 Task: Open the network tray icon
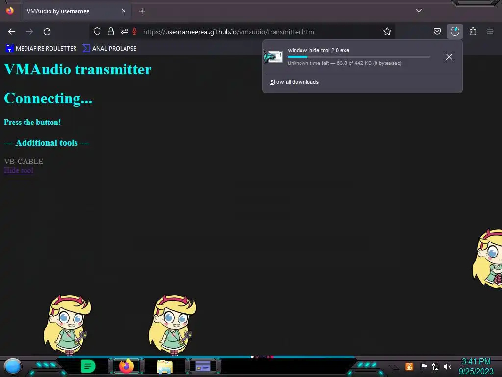pyautogui.click(x=436, y=366)
